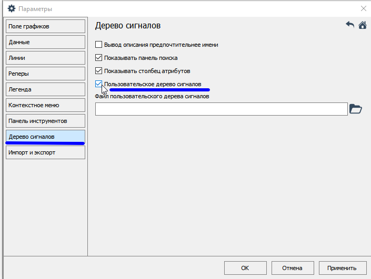Screen dimensions: 371x279
Task: Open the 'Поле графиков' section
Action: click(x=45, y=26)
